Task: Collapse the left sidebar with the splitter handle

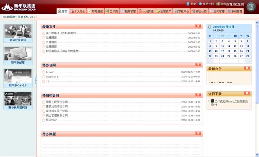Action: (x=36, y=80)
